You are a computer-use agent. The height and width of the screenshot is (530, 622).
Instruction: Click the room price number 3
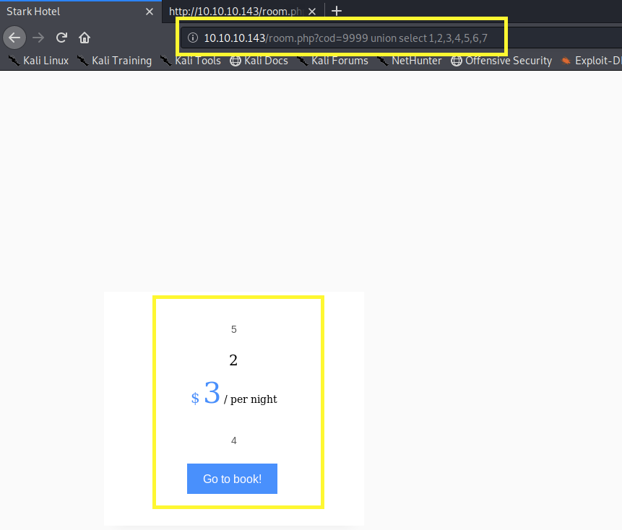[212, 394]
